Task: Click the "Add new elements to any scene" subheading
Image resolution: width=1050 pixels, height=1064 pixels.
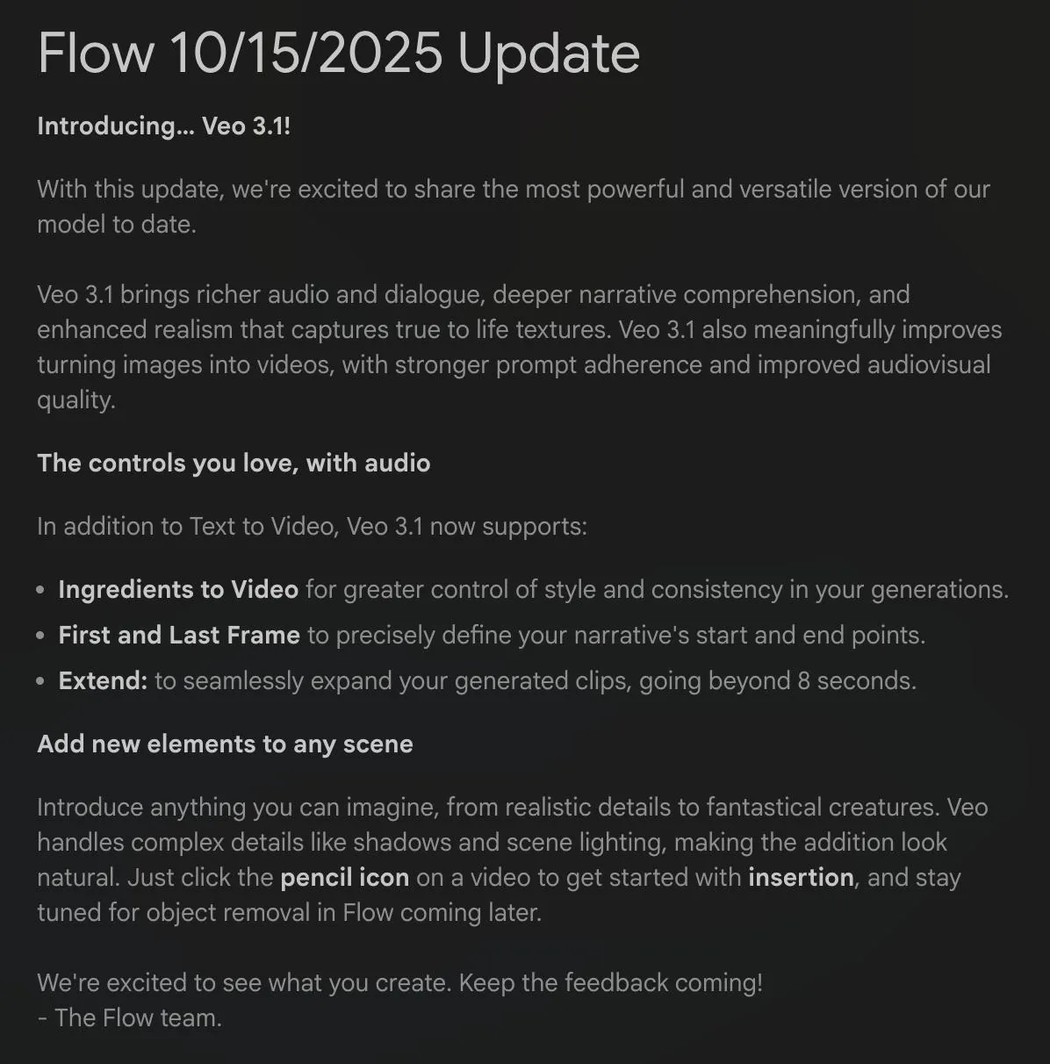Action: point(225,744)
